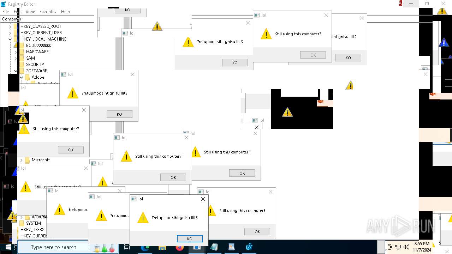Viewport: 452px width, 254px height.
Task: Close the front mirrored lol dialog with focused KO
Action: tap(203, 199)
